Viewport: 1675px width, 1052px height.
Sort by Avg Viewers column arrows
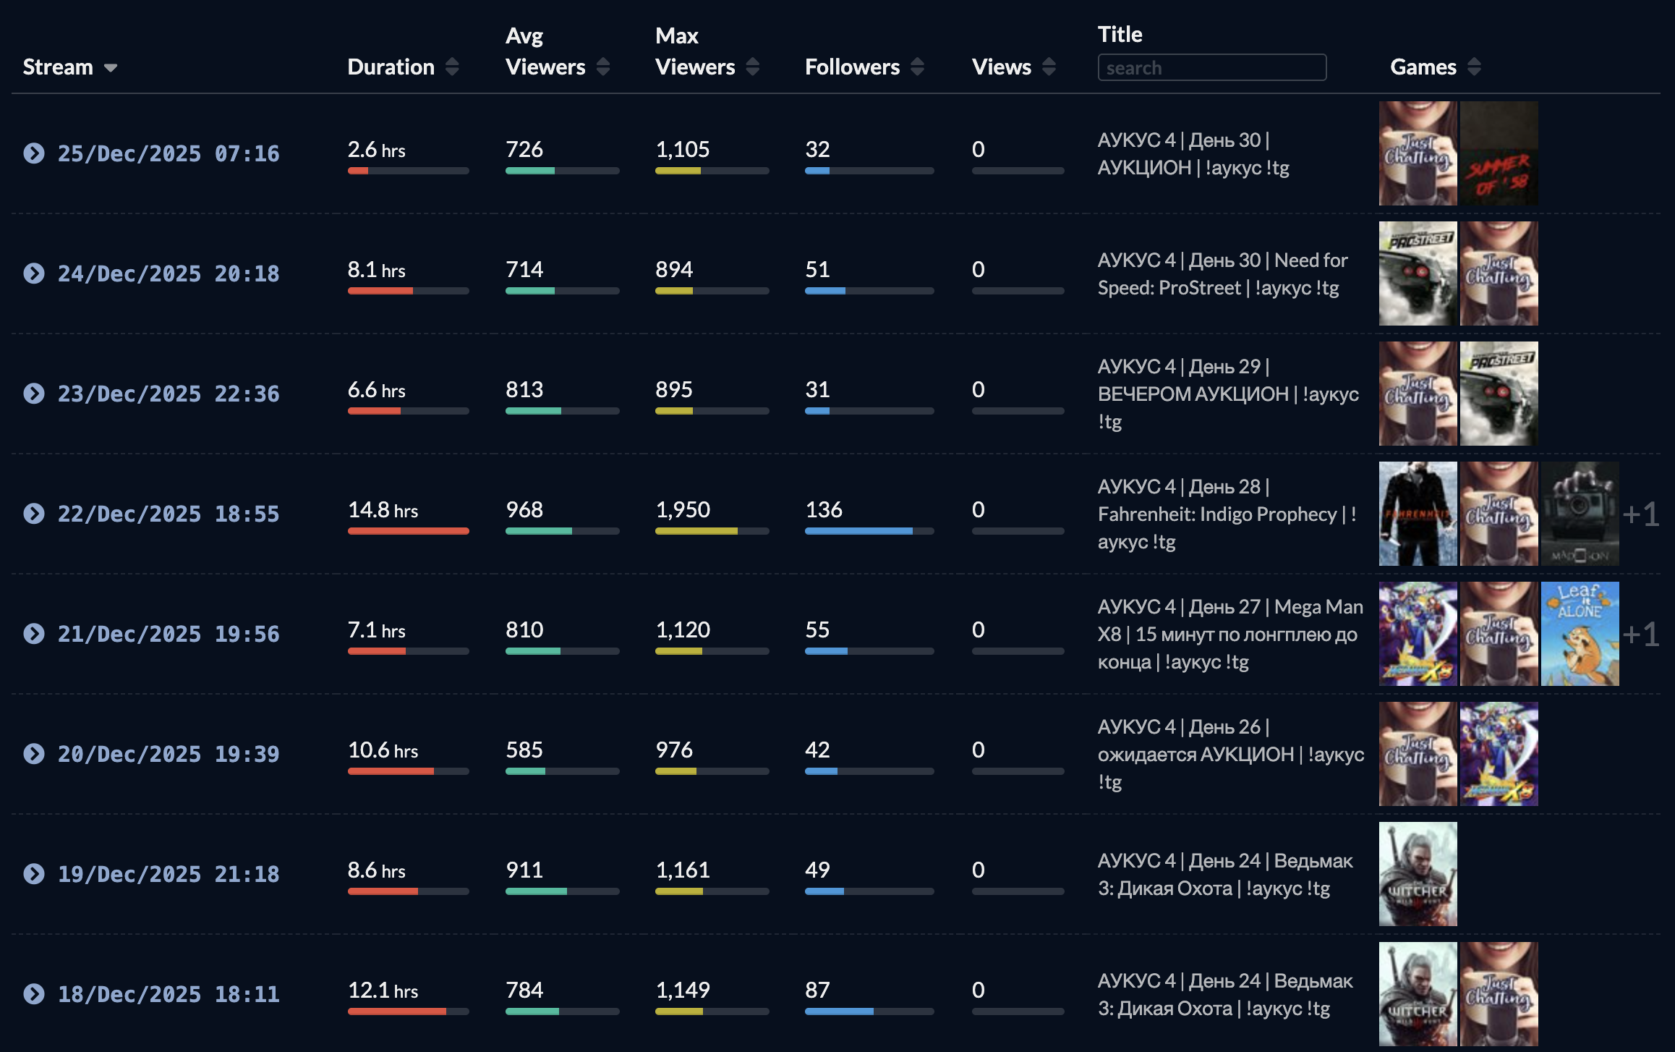click(x=603, y=67)
